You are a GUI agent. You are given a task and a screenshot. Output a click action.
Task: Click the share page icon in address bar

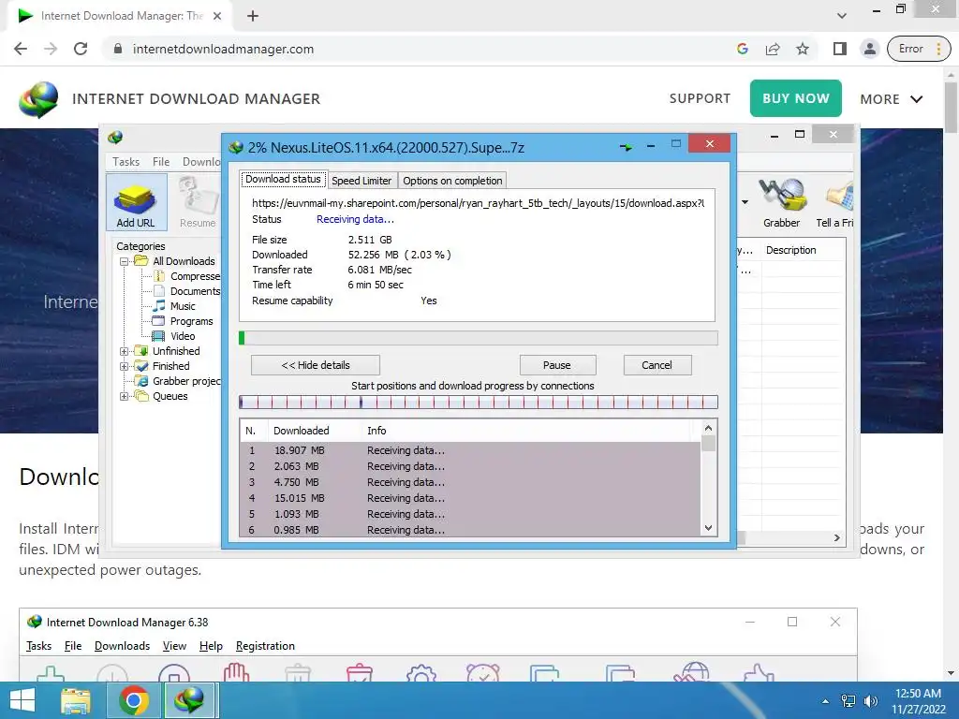(x=773, y=49)
